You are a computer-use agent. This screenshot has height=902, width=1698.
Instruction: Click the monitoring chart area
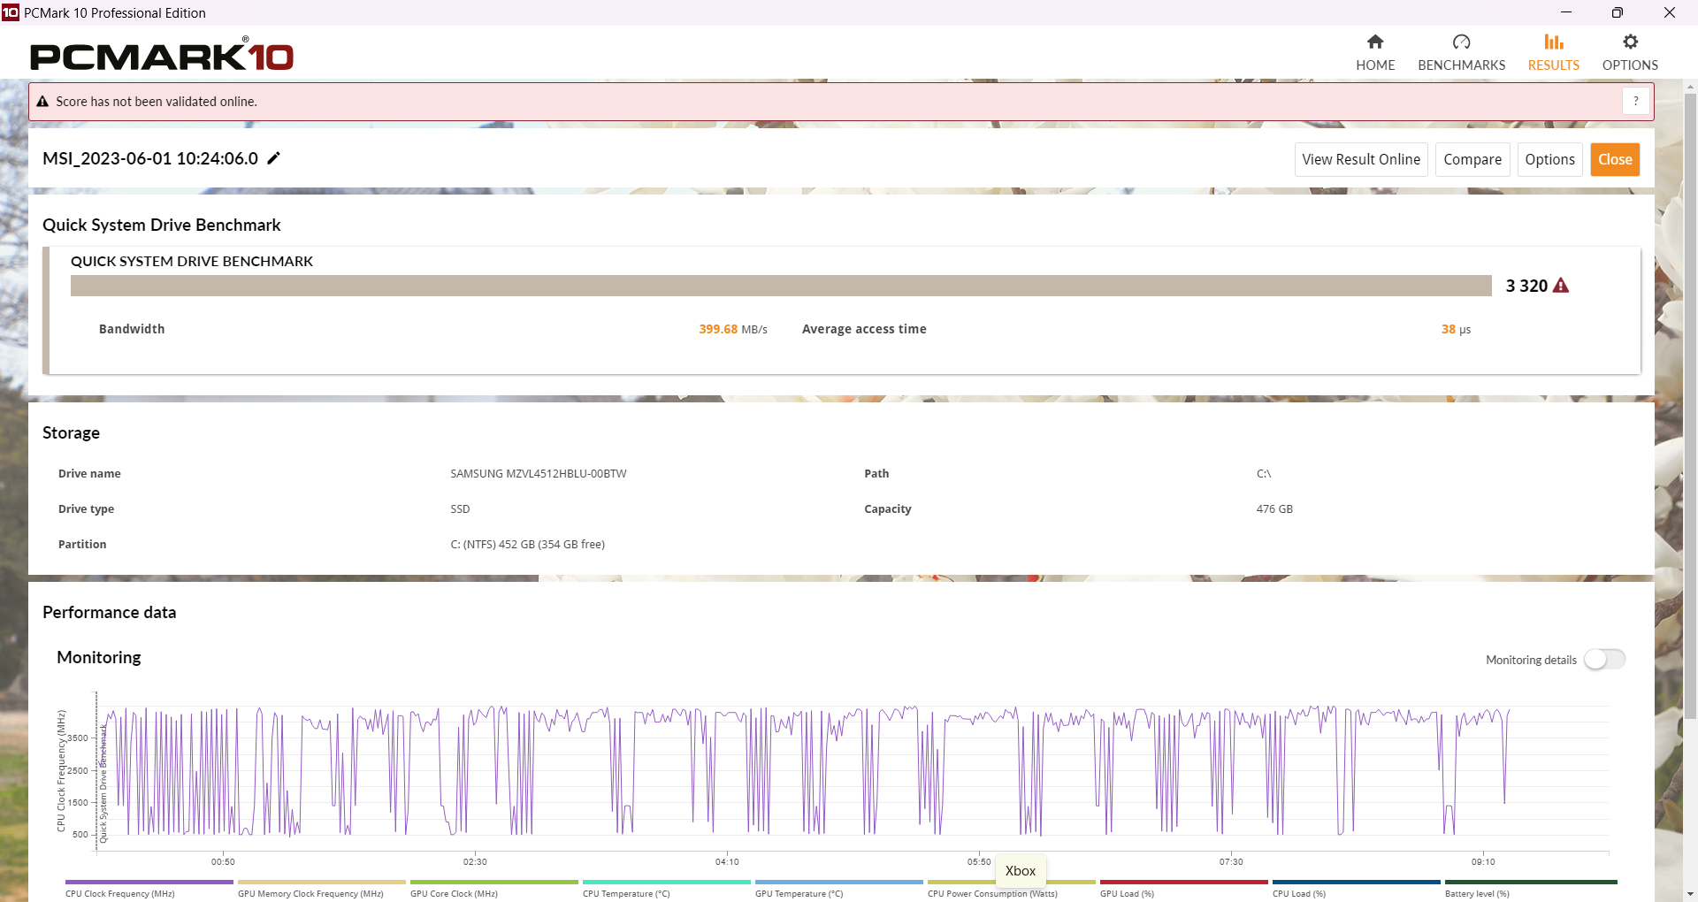(x=852, y=771)
